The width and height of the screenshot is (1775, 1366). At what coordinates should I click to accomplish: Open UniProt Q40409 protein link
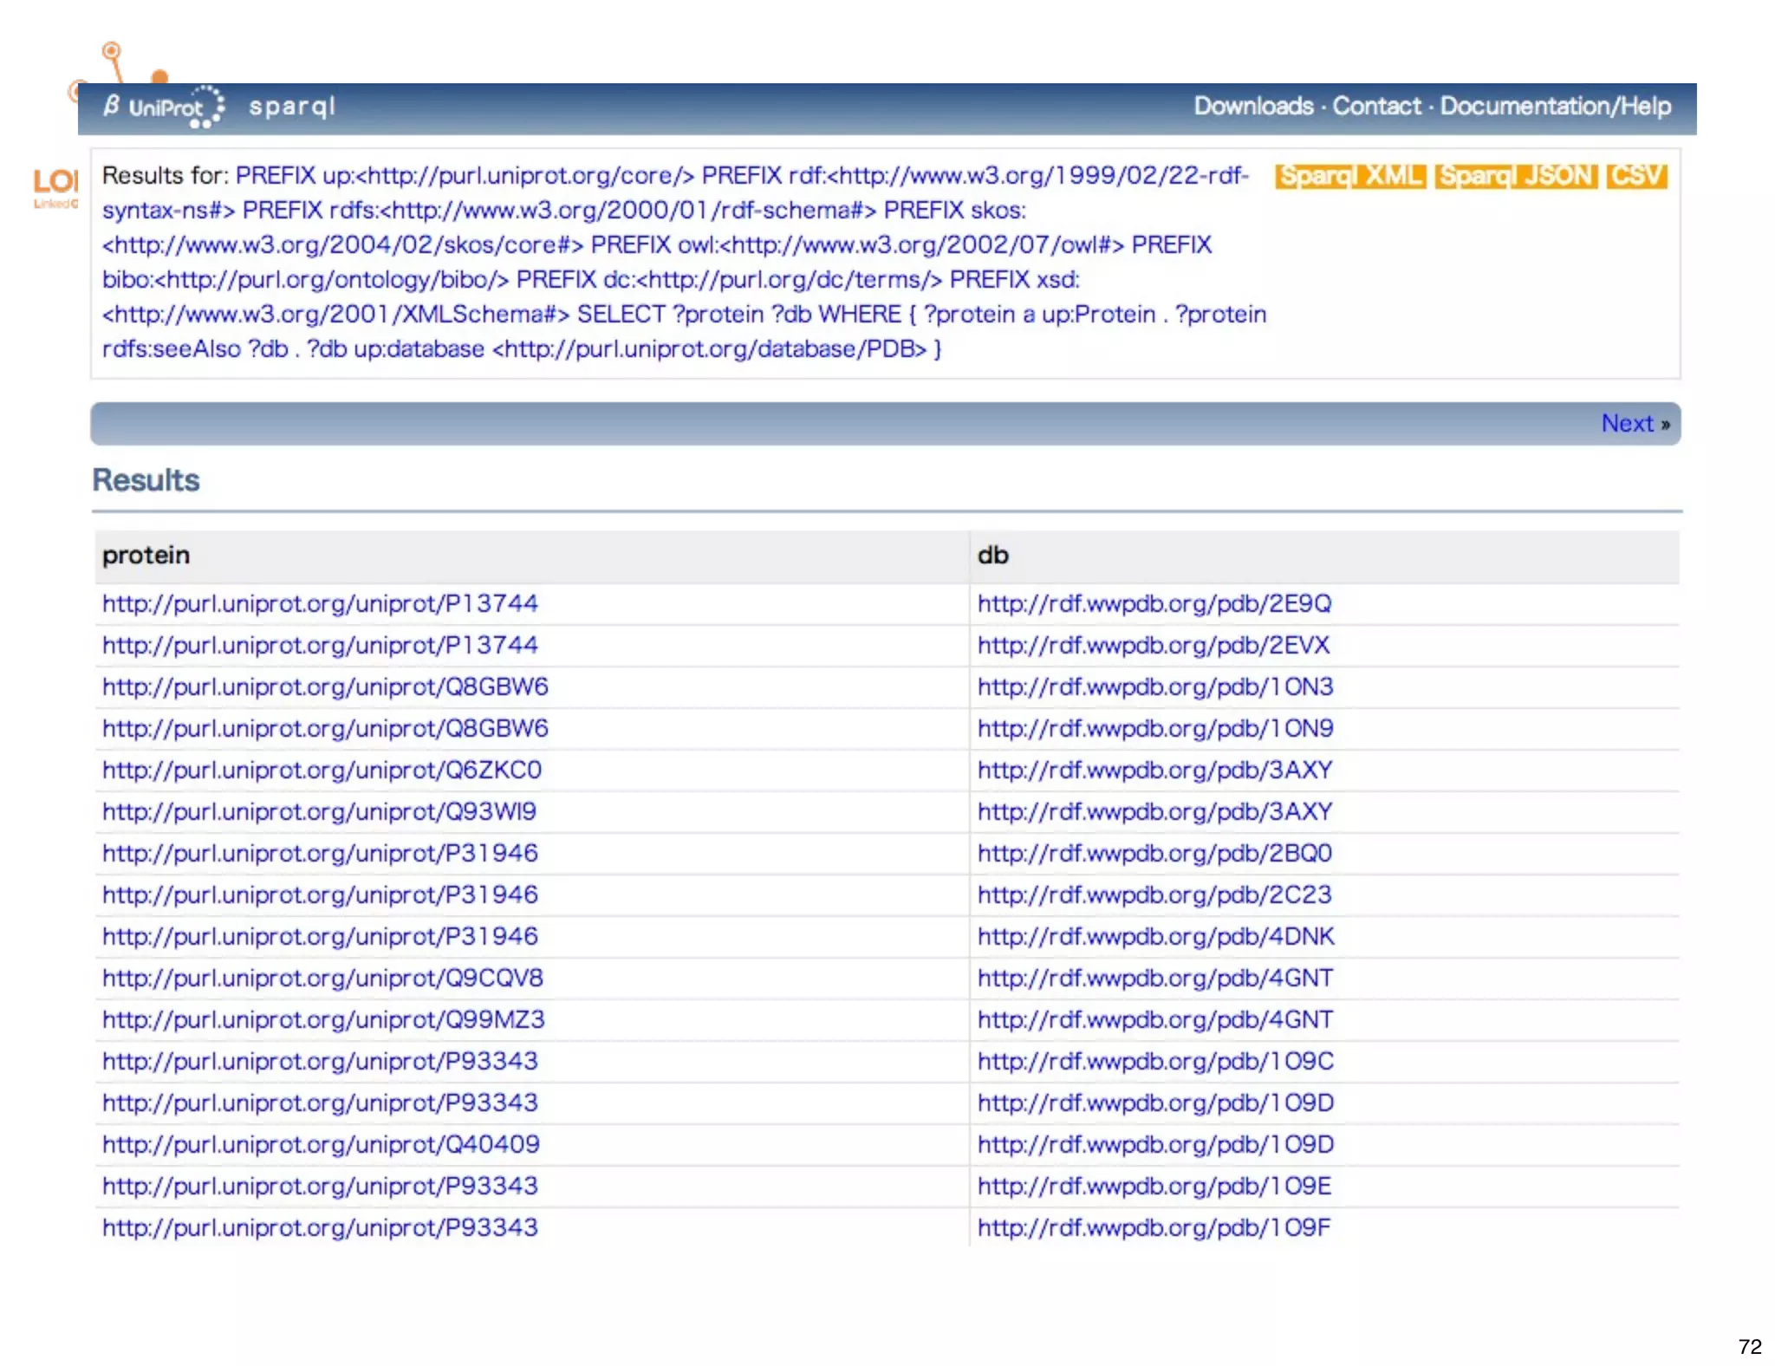pos(321,1145)
